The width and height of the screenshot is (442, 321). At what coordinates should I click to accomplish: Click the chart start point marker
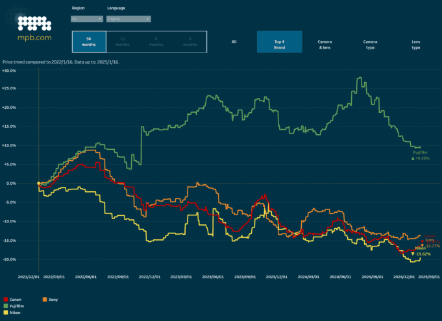(x=38, y=184)
